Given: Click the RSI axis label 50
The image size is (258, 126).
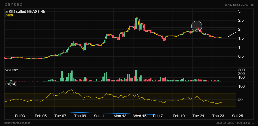Looking at the screenshot, I should (240, 100).
